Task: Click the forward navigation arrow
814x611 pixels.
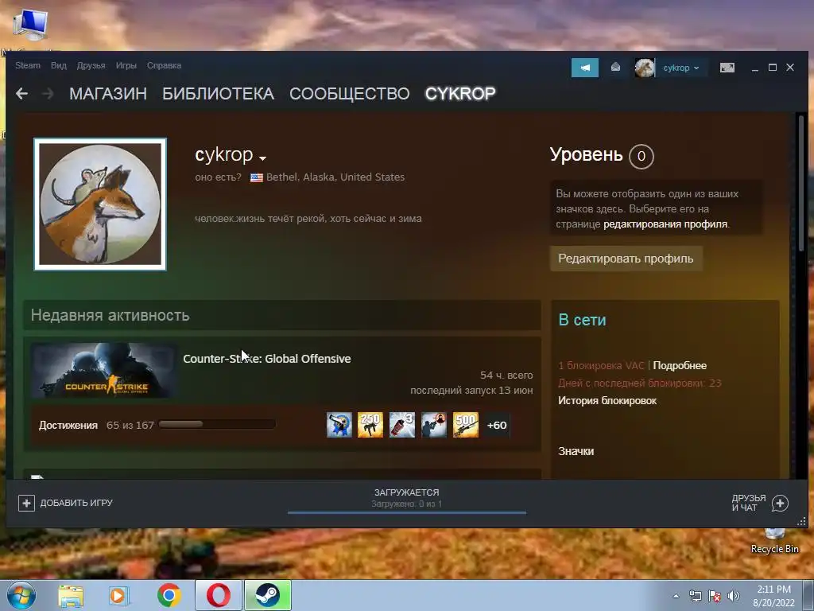Action: click(x=48, y=94)
